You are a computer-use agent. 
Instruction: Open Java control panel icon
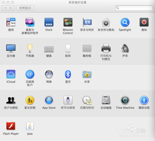pyautogui.click(x=30, y=126)
